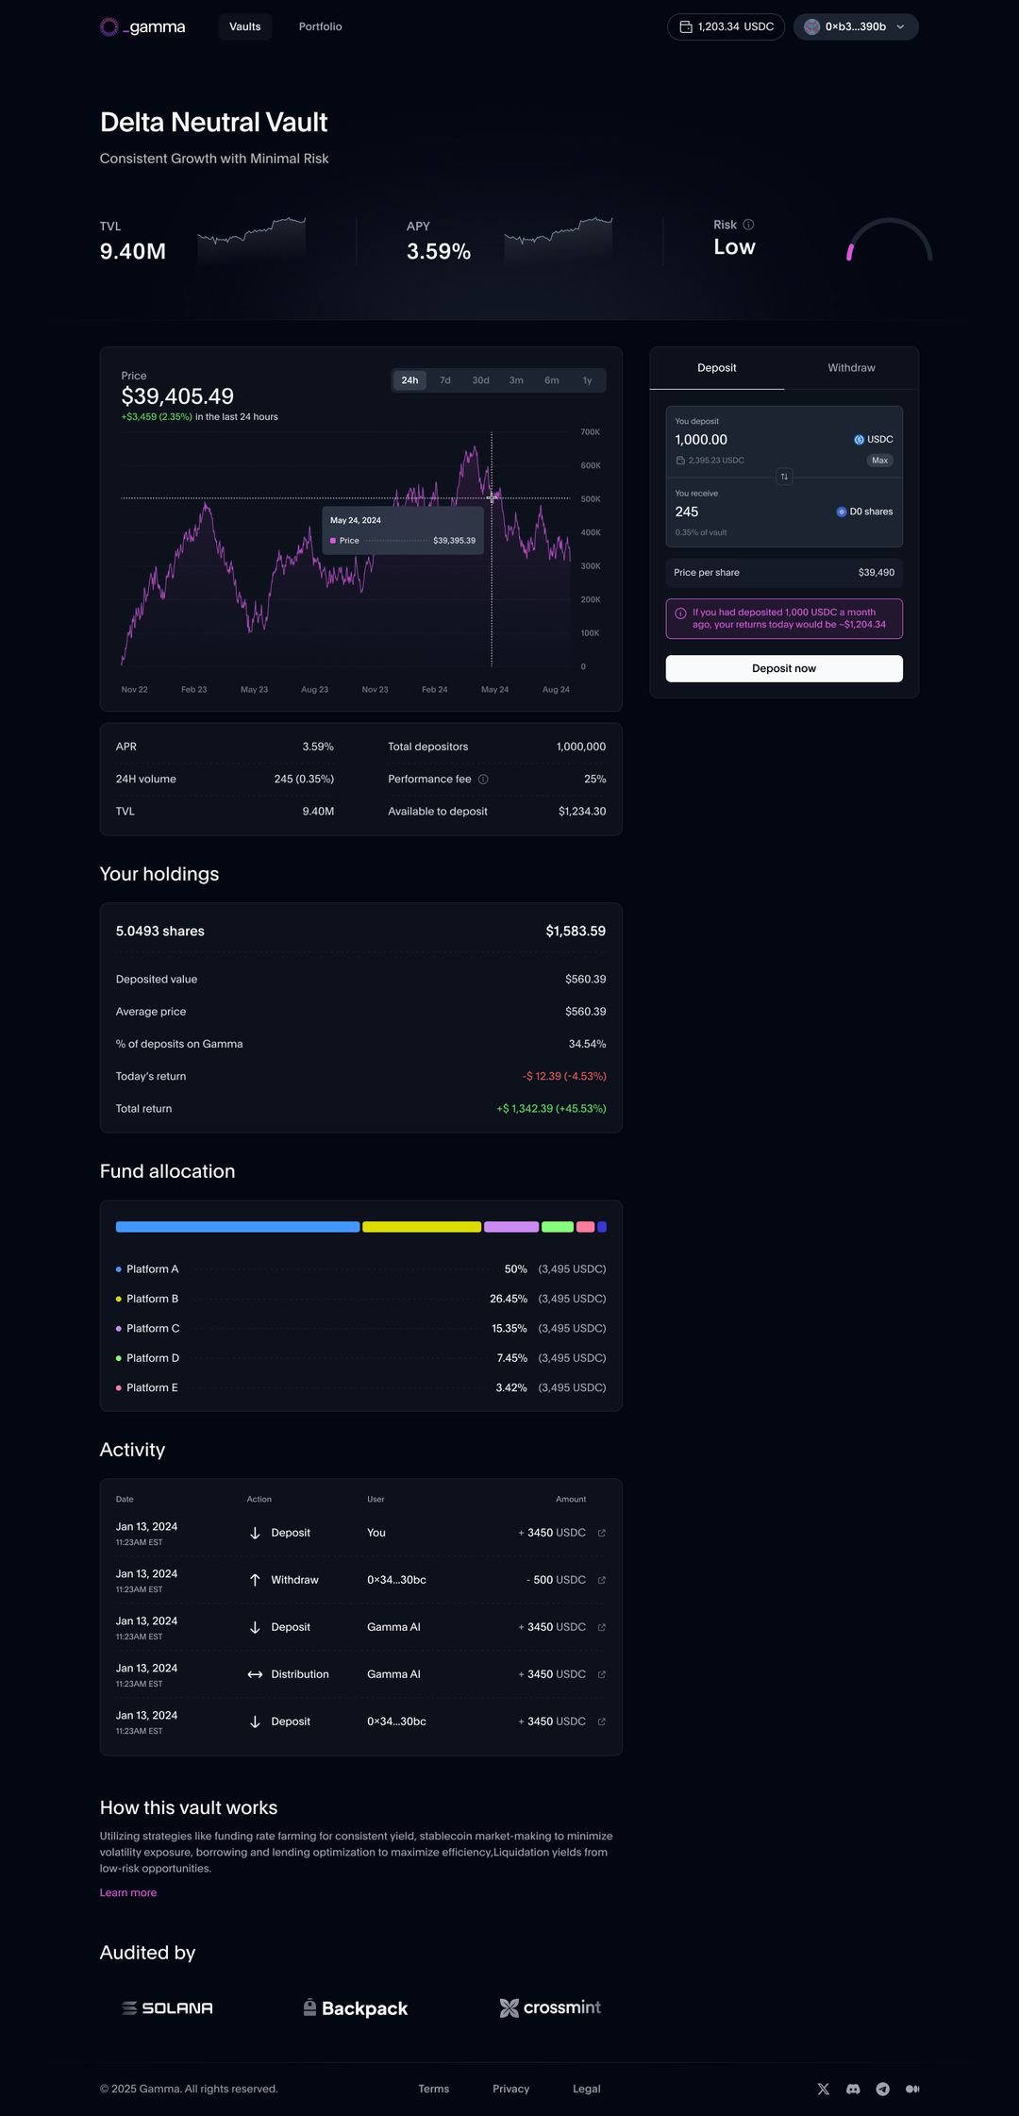Click the '$39,405.49' price value
The height and width of the screenshot is (2116, 1019).
[x=177, y=396]
